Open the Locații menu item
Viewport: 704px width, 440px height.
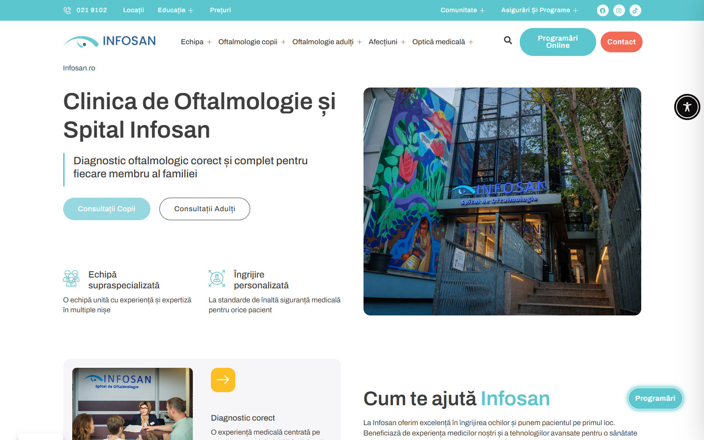(x=133, y=10)
